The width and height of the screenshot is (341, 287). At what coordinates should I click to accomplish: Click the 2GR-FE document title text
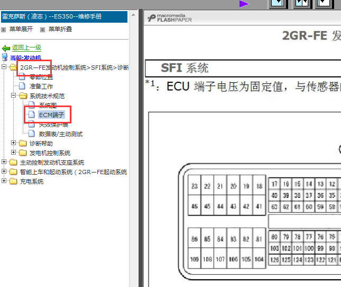click(x=311, y=36)
